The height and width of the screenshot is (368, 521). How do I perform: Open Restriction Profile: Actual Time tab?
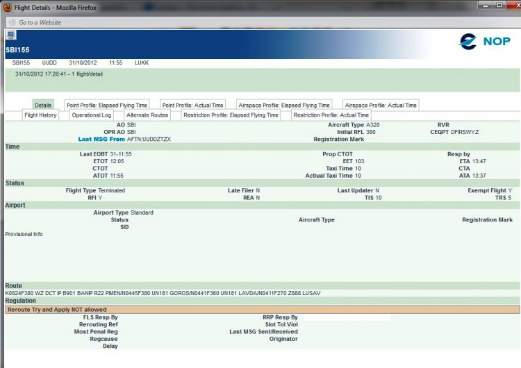pyautogui.click(x=331, y=115)
